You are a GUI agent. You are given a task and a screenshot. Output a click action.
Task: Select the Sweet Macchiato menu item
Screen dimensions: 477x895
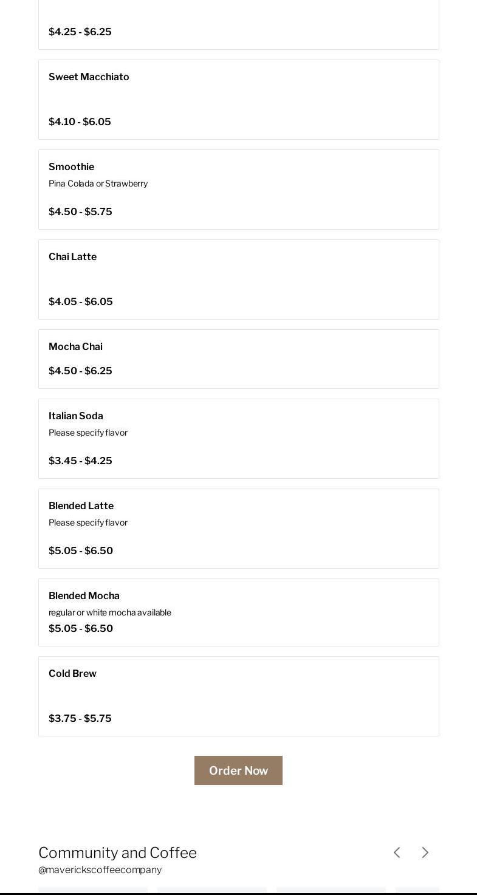coord(239,100)
